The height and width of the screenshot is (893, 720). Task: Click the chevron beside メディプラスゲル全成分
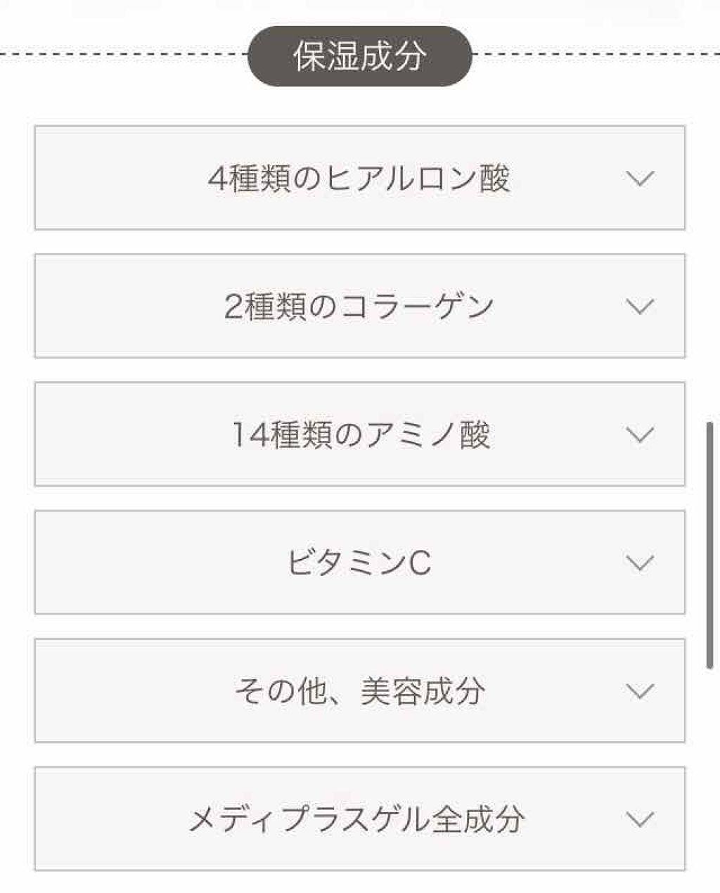pos(639,819)
